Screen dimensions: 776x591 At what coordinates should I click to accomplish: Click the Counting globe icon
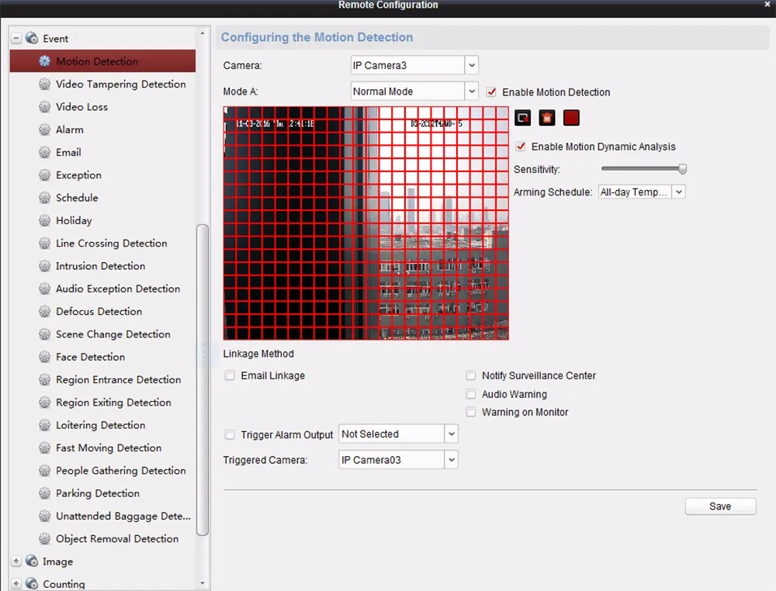point(32,583)
